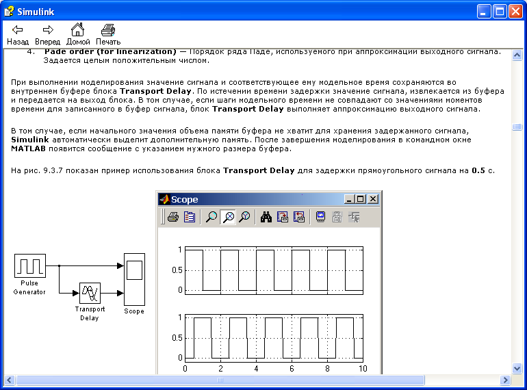
Task: Click the horizontal scrollbar right arrow
Action: click(x=505, y=380)
